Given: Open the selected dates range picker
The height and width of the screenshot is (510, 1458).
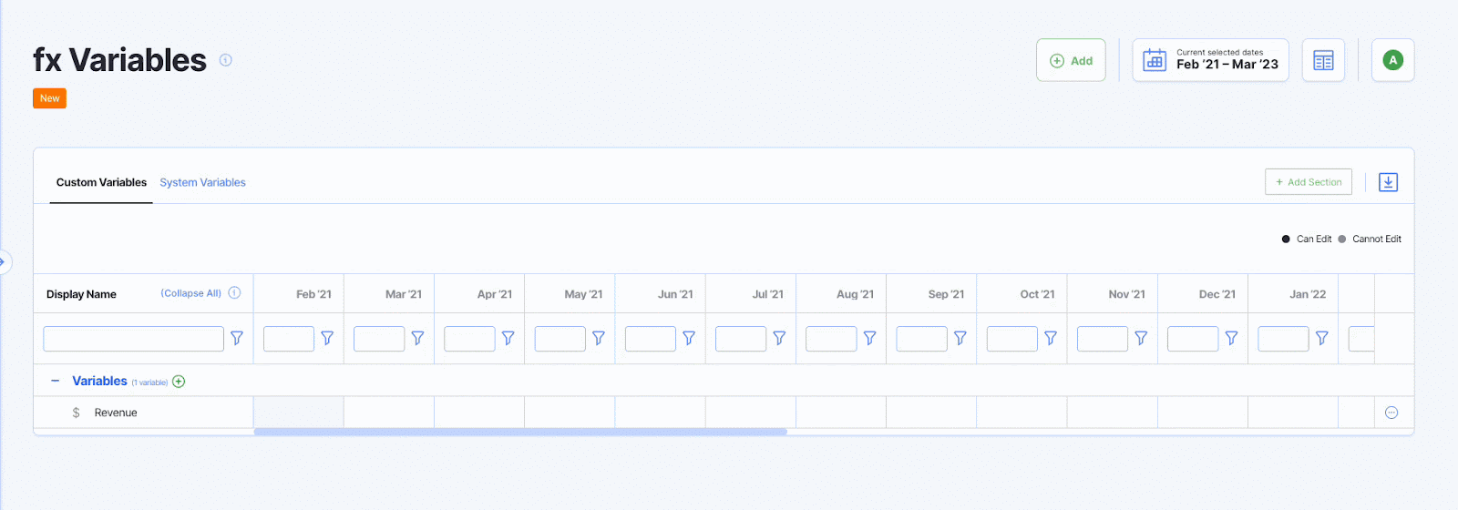Looking at the screenshot, I should click(x=1210, y=61).
